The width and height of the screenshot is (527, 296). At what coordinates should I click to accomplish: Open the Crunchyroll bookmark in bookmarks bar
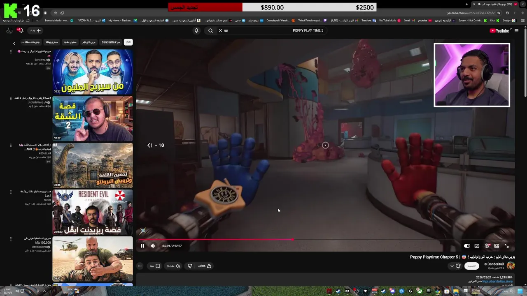click(280, 20)
